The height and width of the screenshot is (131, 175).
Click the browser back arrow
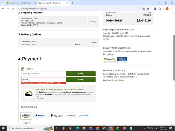3,9
